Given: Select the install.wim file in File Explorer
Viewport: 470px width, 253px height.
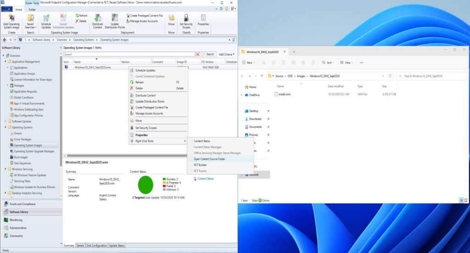Looking at the screenshot, I should pos(285,94).
